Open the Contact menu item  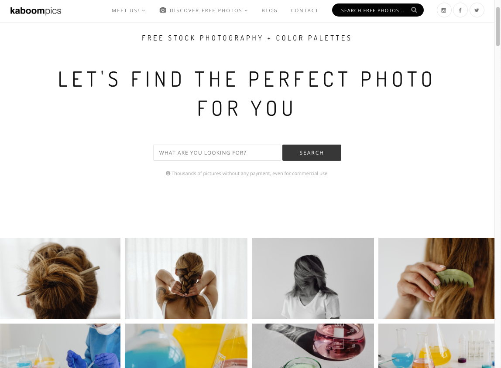pyautogui.click(x=305, y=10)
